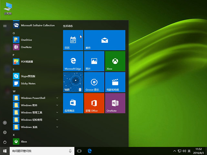
Task: Open the Mail tile (邮件)
Action: click(104, 40)
